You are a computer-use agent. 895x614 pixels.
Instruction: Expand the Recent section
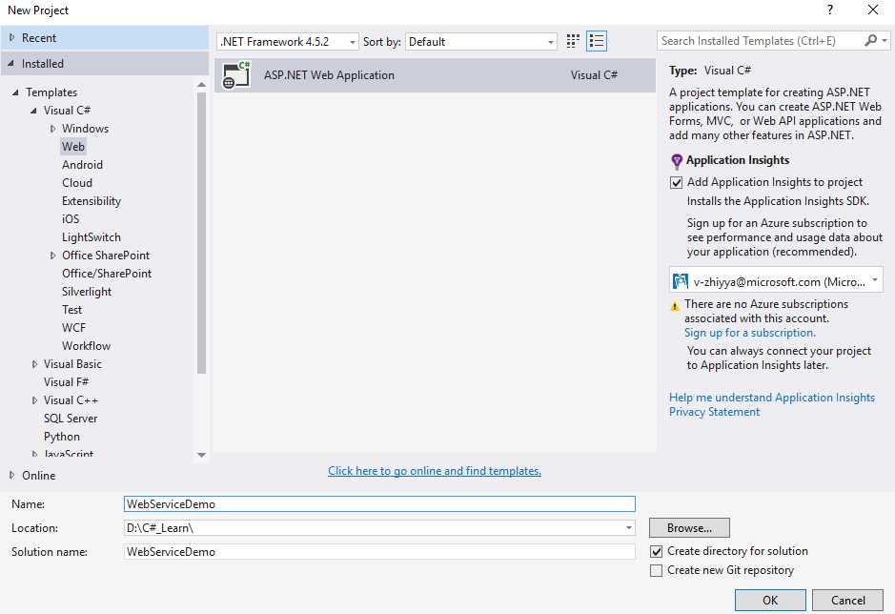(x=11, y=38)
